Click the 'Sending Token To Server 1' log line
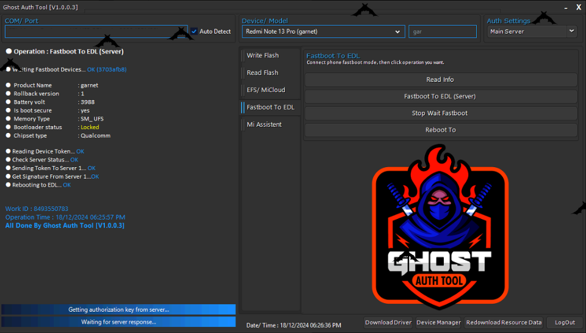 (x=51, y=168)
